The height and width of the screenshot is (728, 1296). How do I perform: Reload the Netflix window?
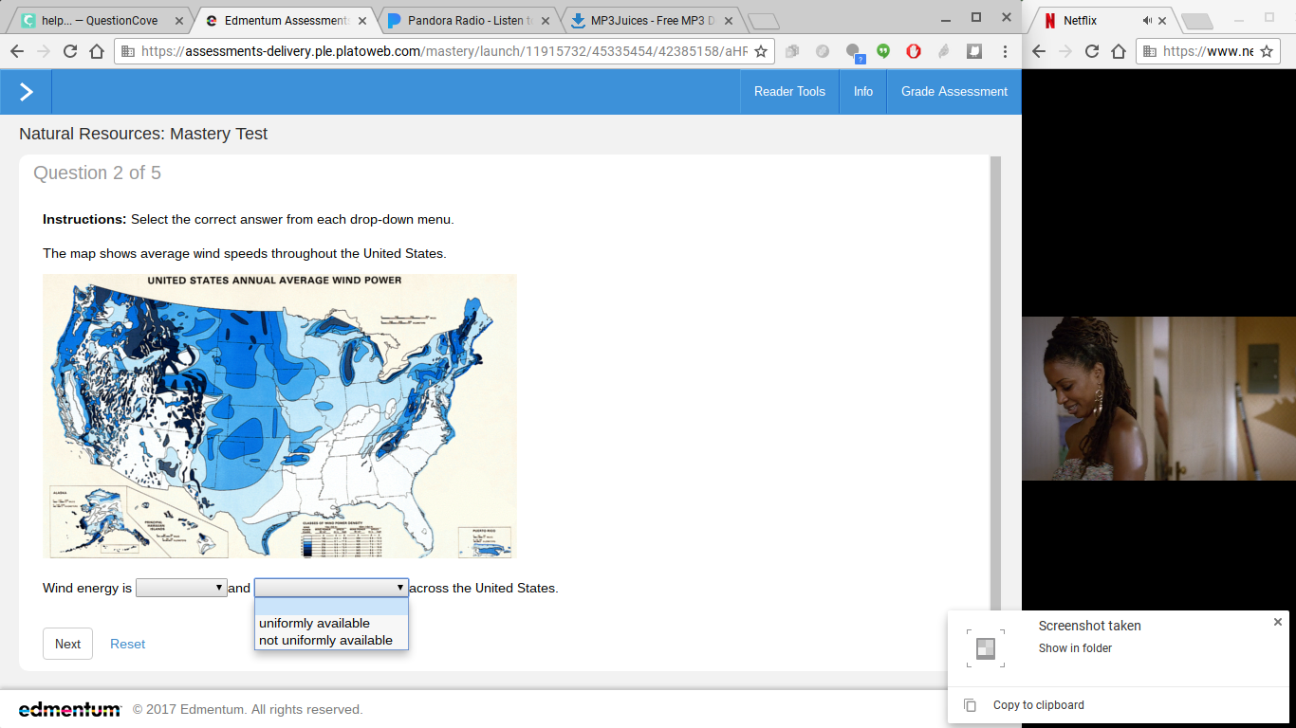1092,51
